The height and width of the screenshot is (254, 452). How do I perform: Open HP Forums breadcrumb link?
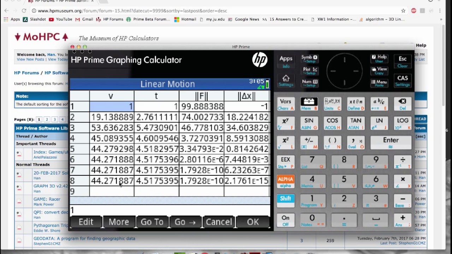[x=26, y=73]
